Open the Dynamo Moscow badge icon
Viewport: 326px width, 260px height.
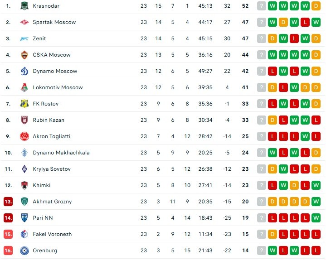pyautogui.click(x=24, y=71)
